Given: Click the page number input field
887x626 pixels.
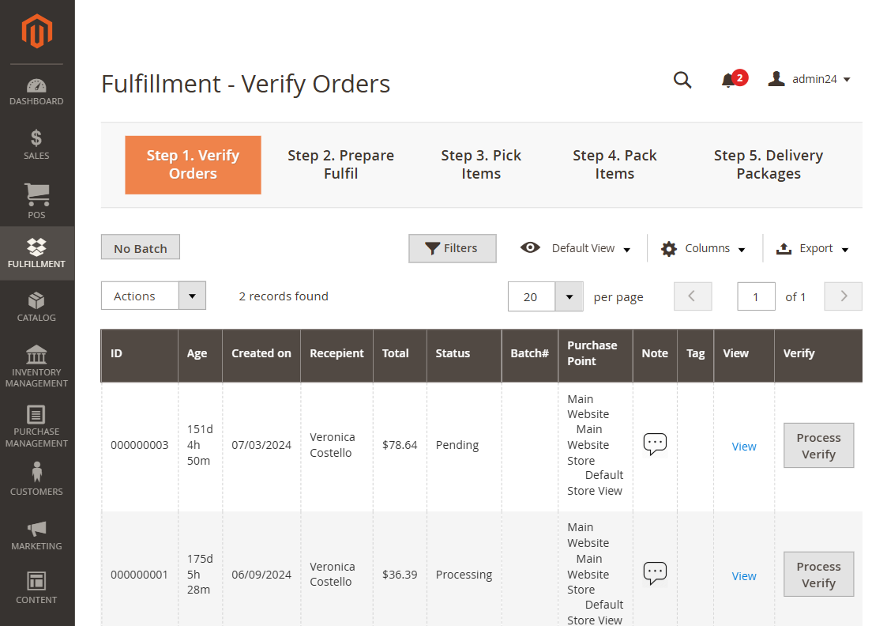Looking at the screenshot, I should click(x=756, y=297).
